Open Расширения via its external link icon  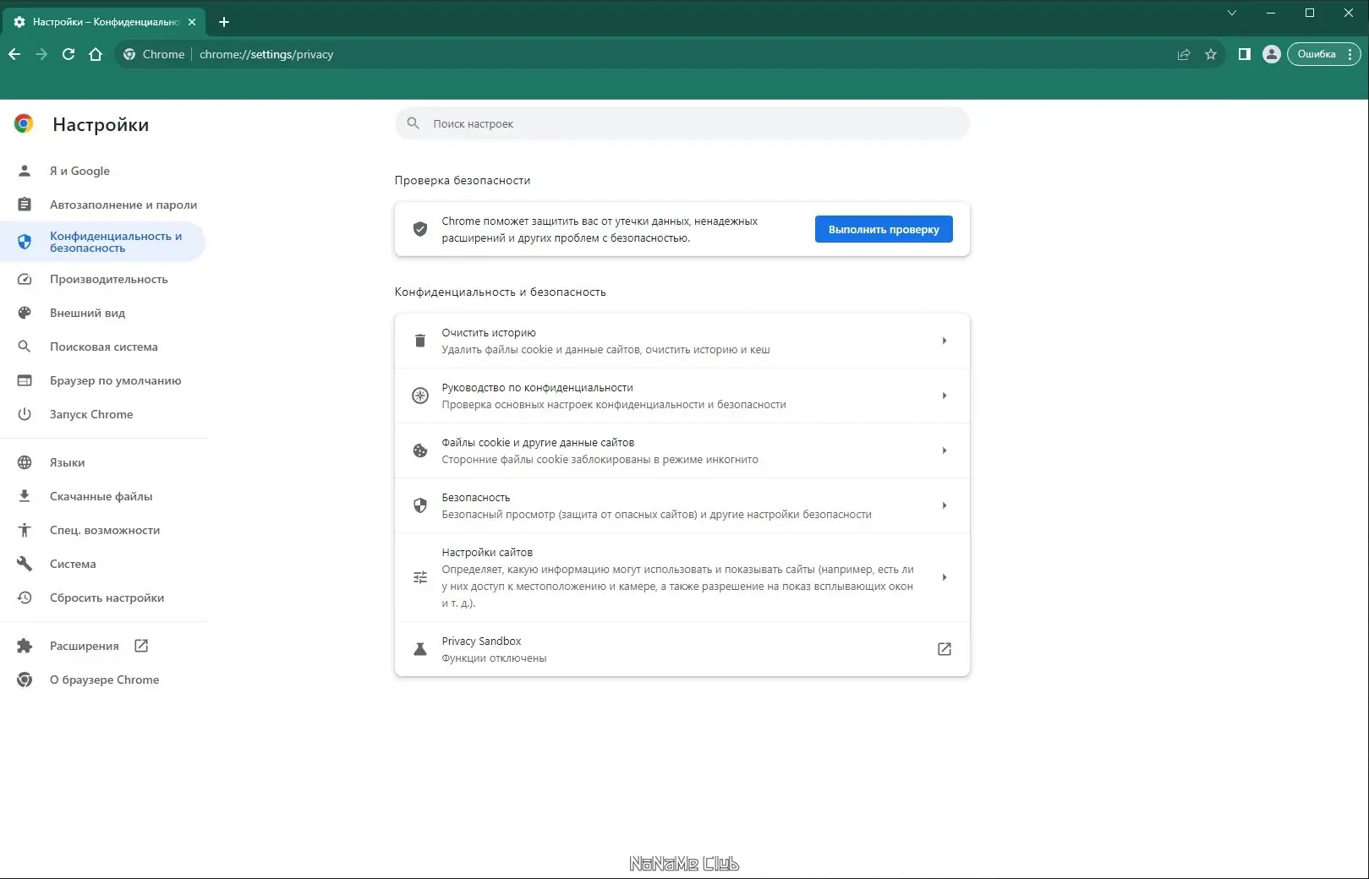140,645
